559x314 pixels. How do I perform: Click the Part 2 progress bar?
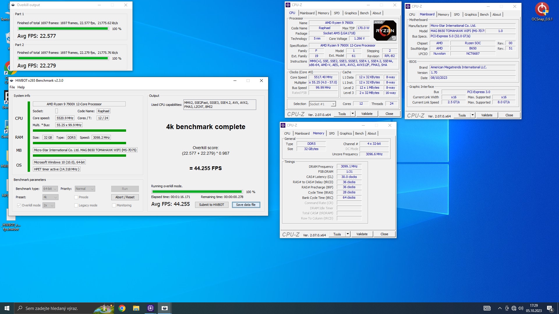coord(63,58)
